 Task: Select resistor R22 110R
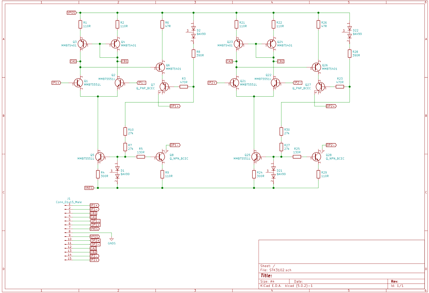tap(274, 24)
